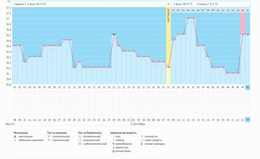Click the menstruation drop icon in legend
260x159 pixels.
coord(15,136)
